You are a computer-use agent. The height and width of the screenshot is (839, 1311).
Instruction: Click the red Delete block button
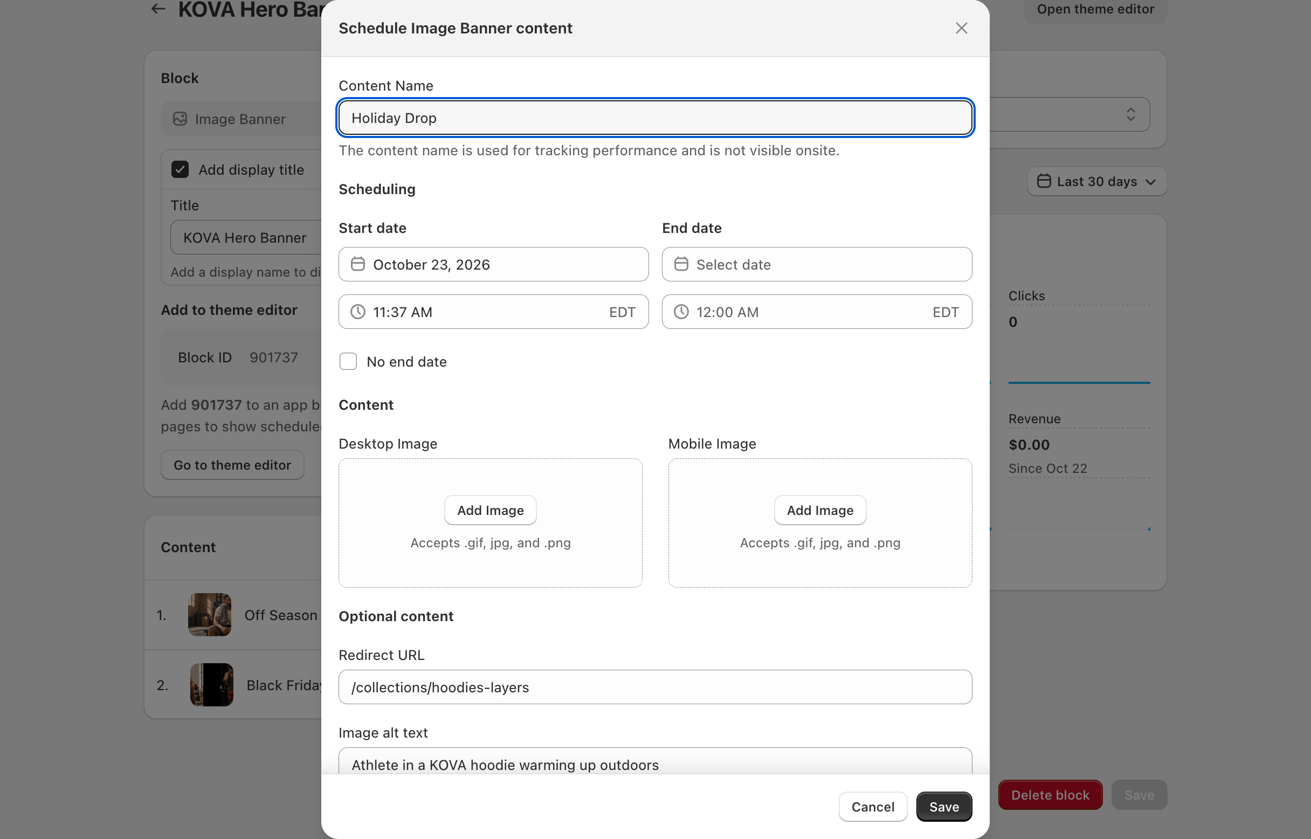coord(1050,795)
